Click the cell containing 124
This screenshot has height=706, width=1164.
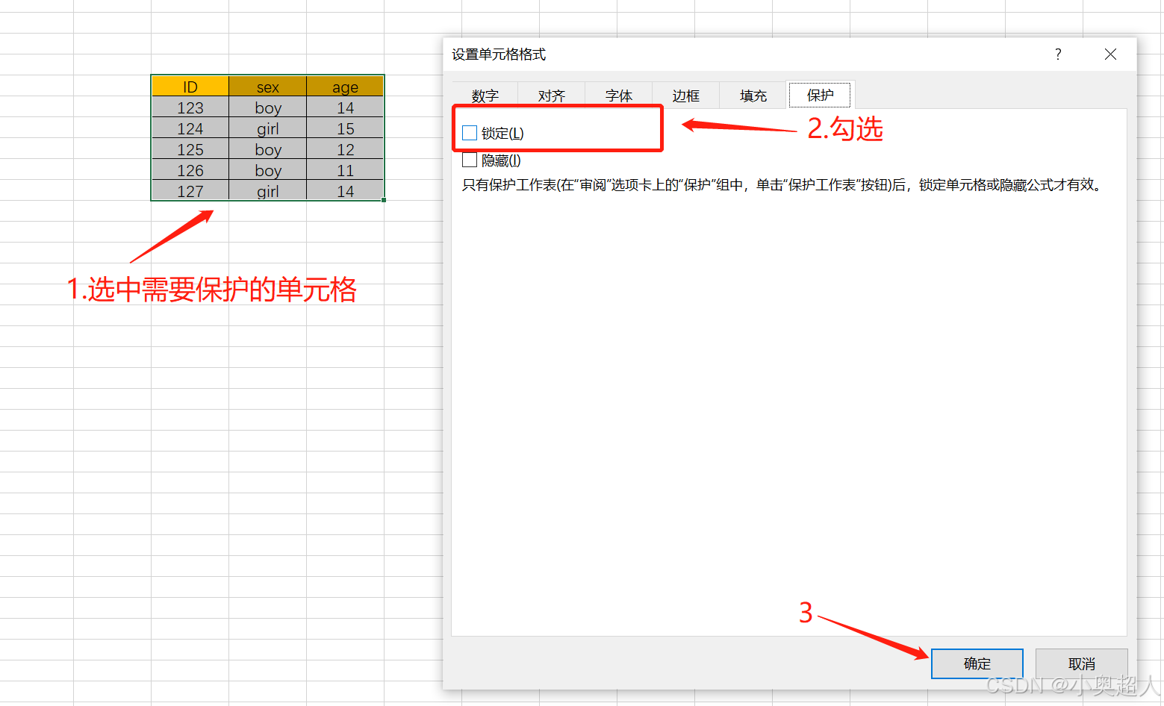(x=190, y=128)
